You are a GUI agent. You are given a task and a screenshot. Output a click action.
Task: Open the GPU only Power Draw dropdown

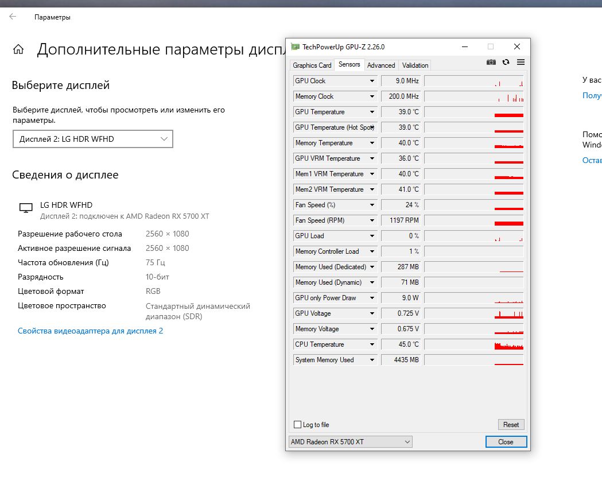372,298
